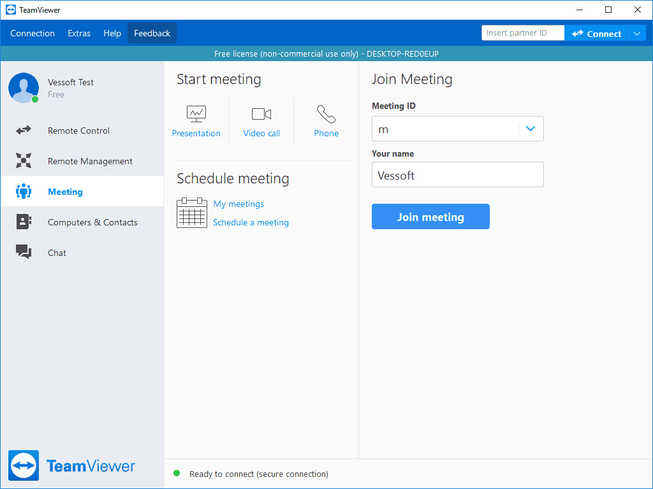653x489 pixels.
Task: Click the Presentation link text
Action: coord(196,134)
